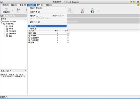Image resolution: width=140 pixels, height=99 pixels.
Task: Open the 地址 address book toolbar icon
Action: pyautogui.click(x=82, y=10)
